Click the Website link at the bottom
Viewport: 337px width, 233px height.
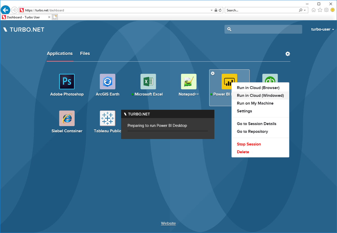(x=168, y=223)
